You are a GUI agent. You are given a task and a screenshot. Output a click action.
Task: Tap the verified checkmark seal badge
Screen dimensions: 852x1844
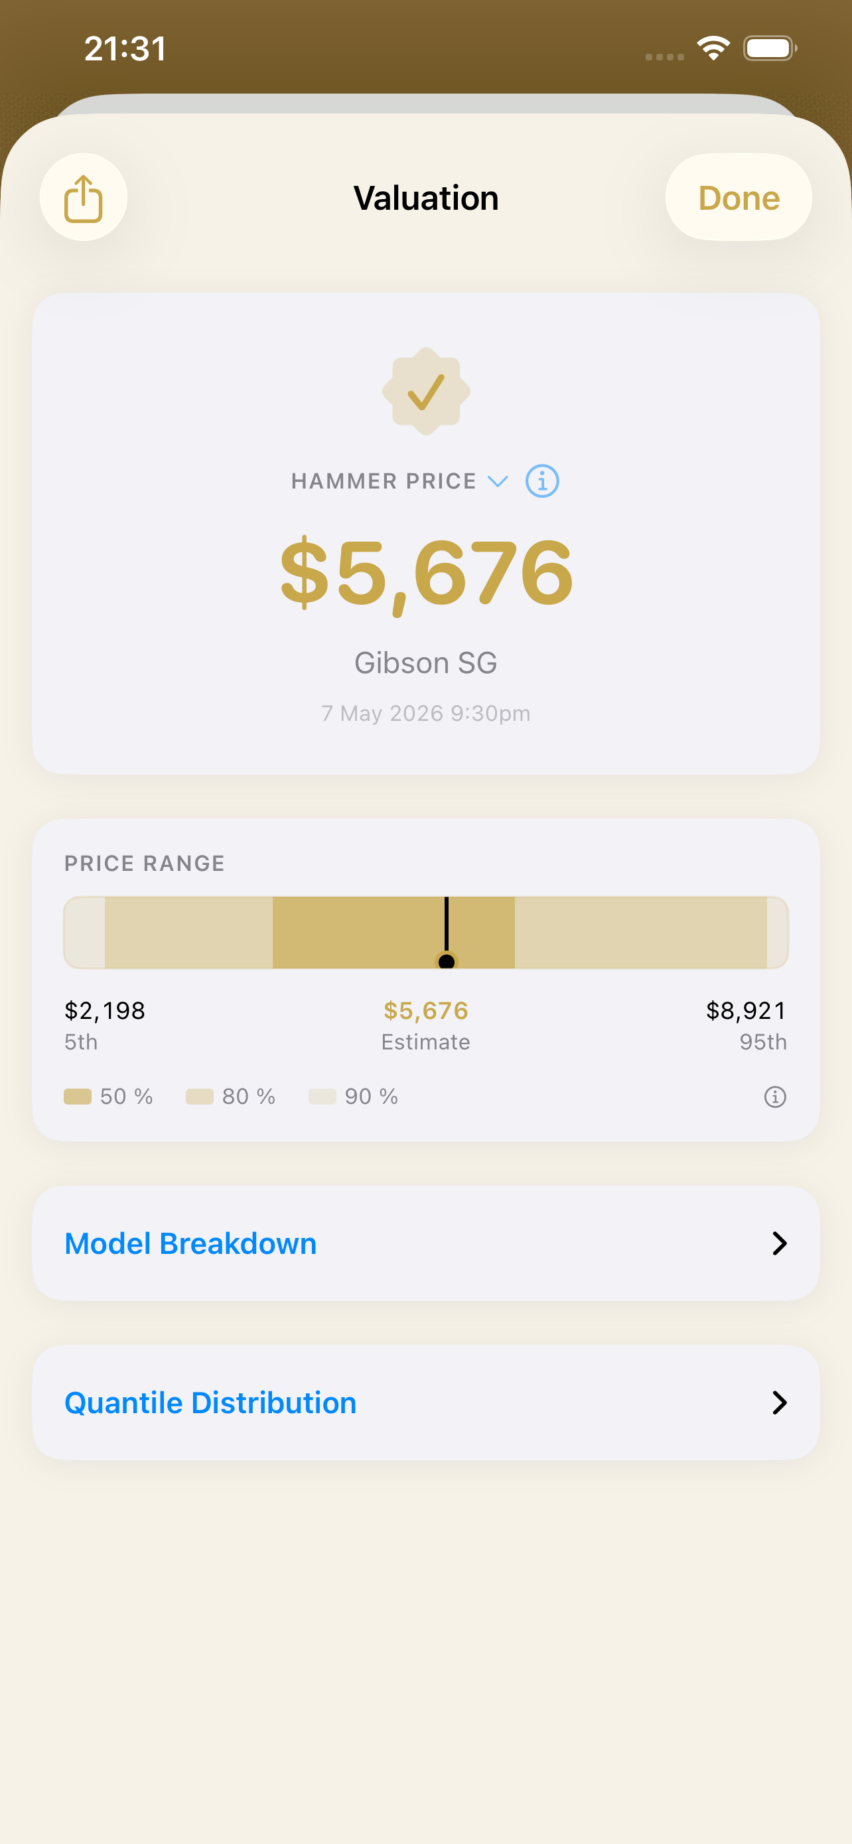pos(427,392)
